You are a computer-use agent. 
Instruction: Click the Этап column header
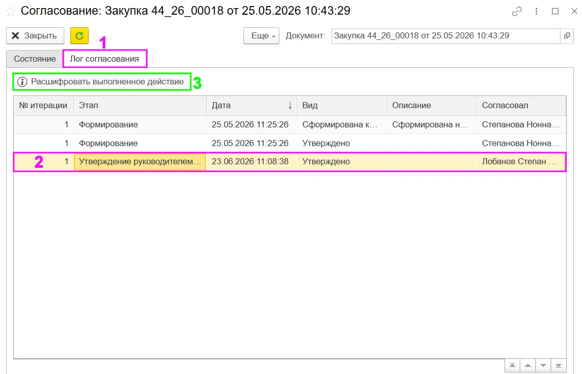(x=140, y=106)
